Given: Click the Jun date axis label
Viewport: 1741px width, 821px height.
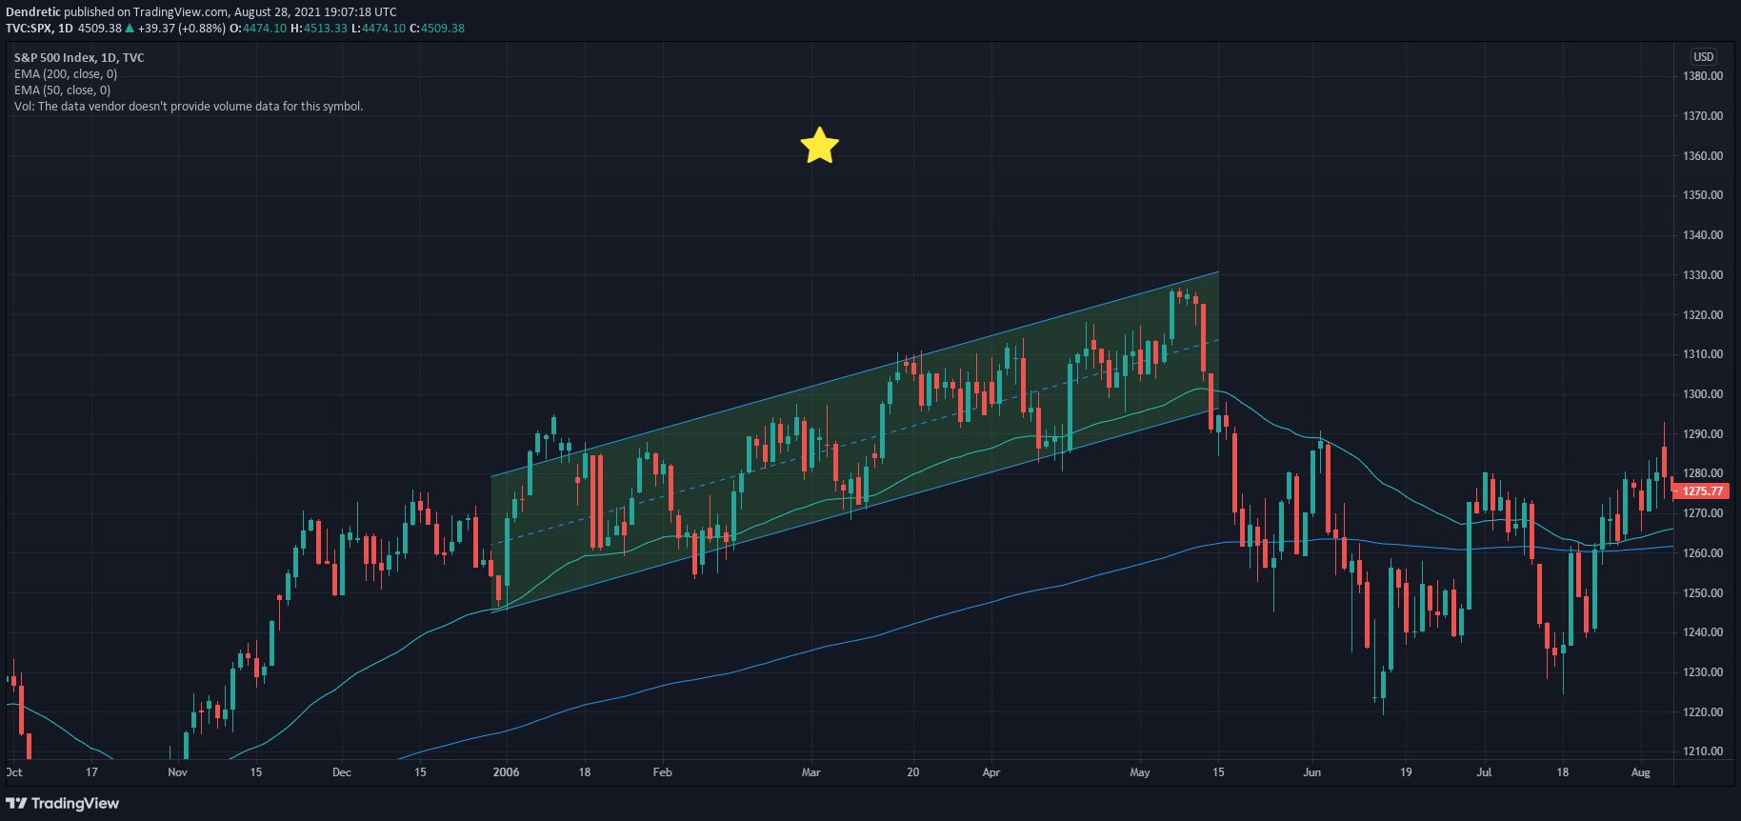Looking at the screenshot, I should click(1312, 772).
